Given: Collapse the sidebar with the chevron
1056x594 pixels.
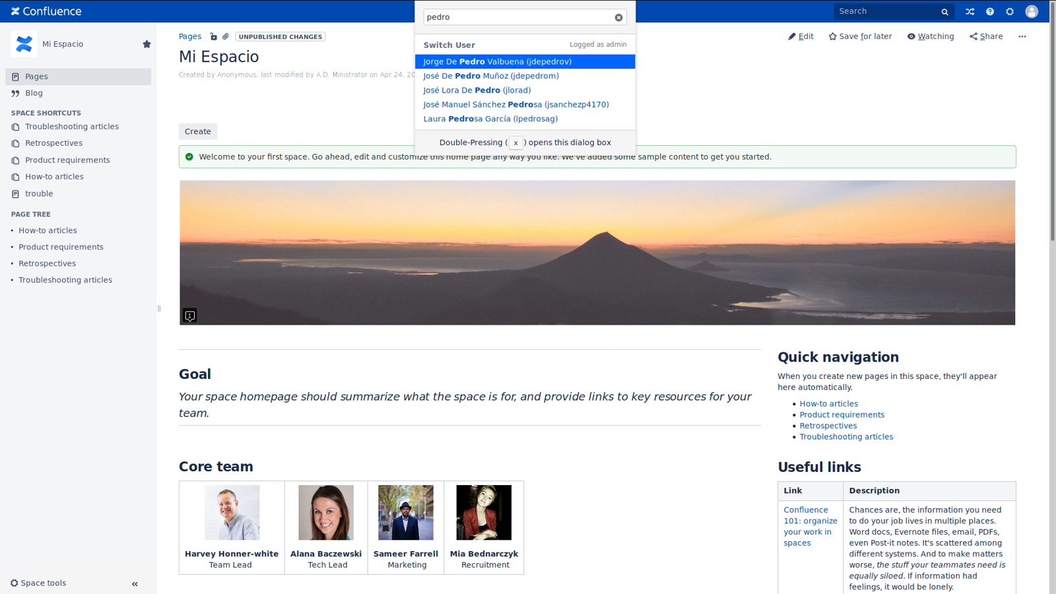Looking at the screenshot, I should point(135,583).
